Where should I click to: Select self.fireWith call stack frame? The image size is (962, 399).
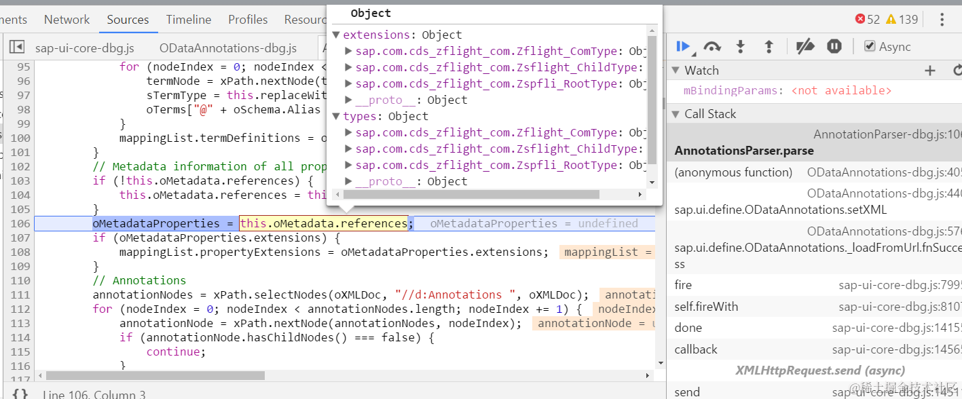point(815,307)
